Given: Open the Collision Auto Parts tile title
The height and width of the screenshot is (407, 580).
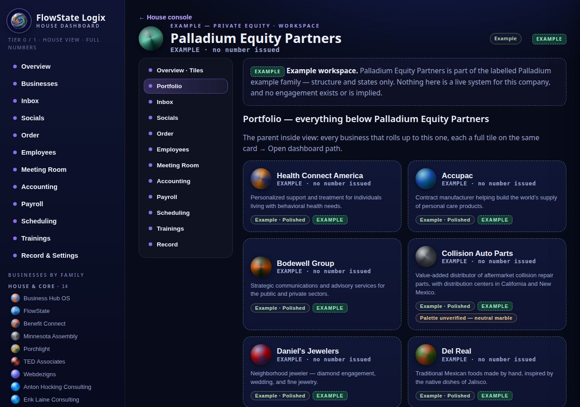Looking at the screenshot, I should point(477,253).
